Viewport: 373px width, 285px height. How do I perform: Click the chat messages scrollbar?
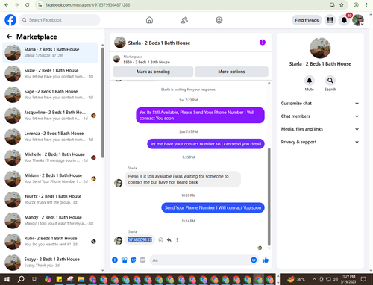coord(269,197)
